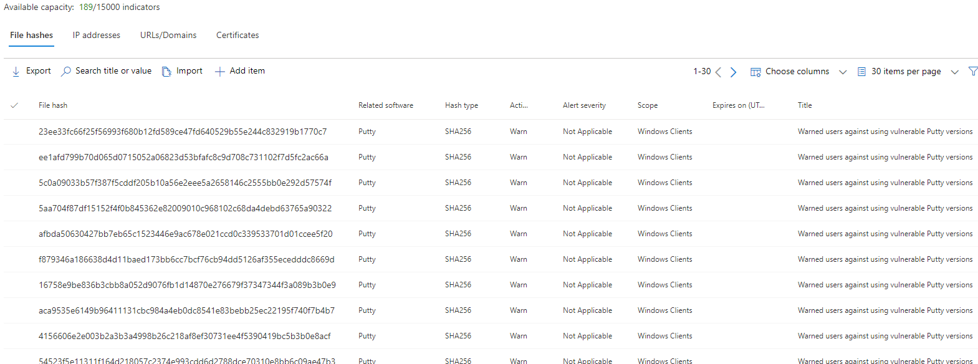The width and height of the screenshot is (978, 364).
Task: Click Not Applicable in the ee1afd79 row
Action: tap(587, 157)
